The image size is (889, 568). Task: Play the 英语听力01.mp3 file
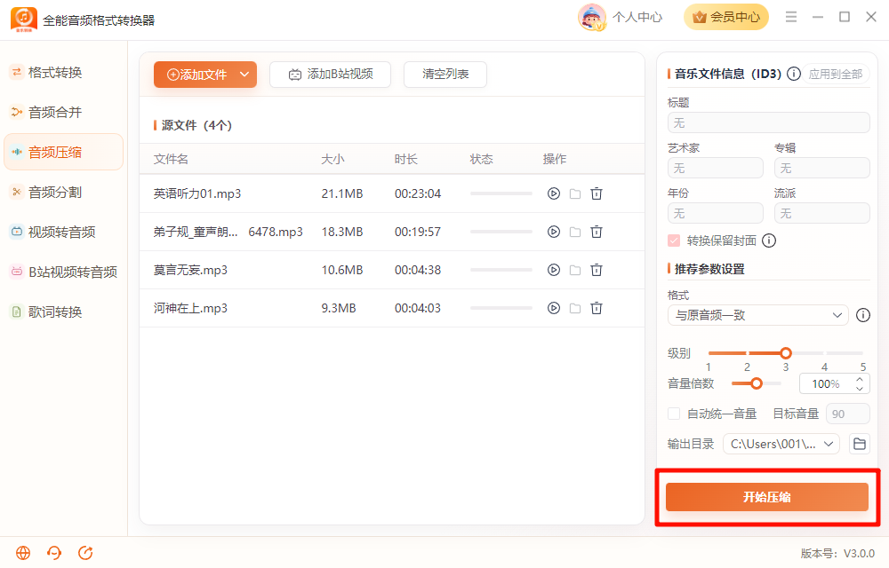coord(553,193)
